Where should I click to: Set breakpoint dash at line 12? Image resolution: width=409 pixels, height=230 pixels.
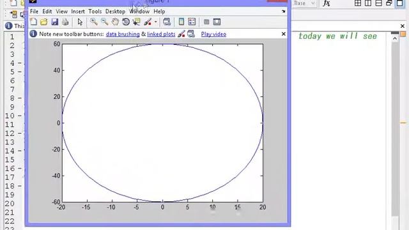click(20, 134)
